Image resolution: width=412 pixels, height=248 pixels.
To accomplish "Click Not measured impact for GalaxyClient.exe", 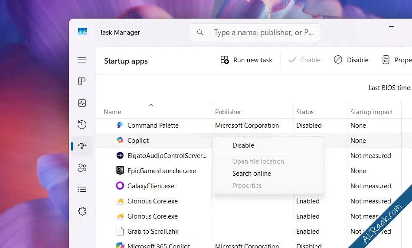I will click(x=370, y=186).
